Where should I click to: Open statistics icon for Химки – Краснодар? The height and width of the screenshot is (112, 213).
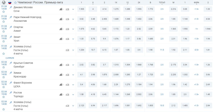[x=61, y=74]
